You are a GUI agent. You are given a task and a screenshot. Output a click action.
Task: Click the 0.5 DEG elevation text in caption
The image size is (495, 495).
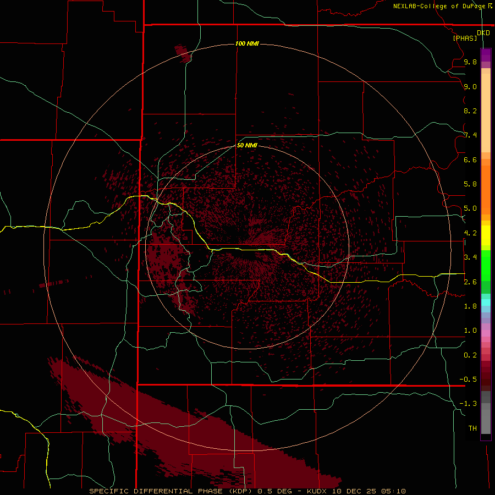tap(276, 491)
